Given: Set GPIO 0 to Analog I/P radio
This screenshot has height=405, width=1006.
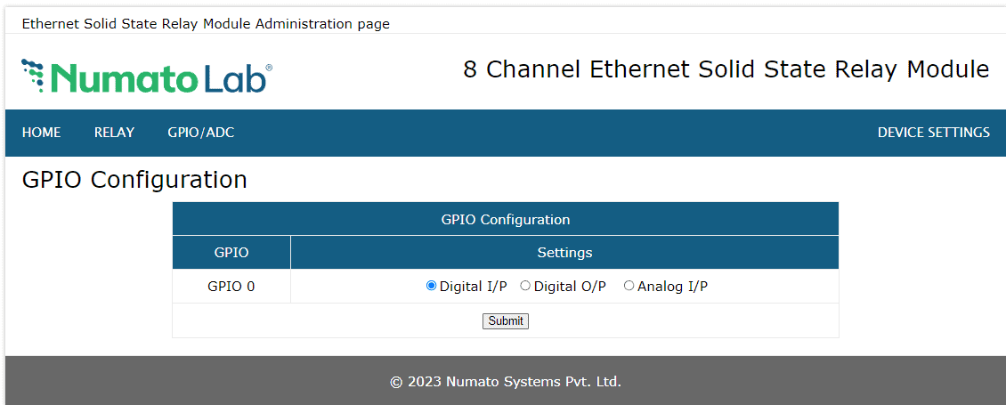Looking at the screenshot, I should [x=629, y=286].
